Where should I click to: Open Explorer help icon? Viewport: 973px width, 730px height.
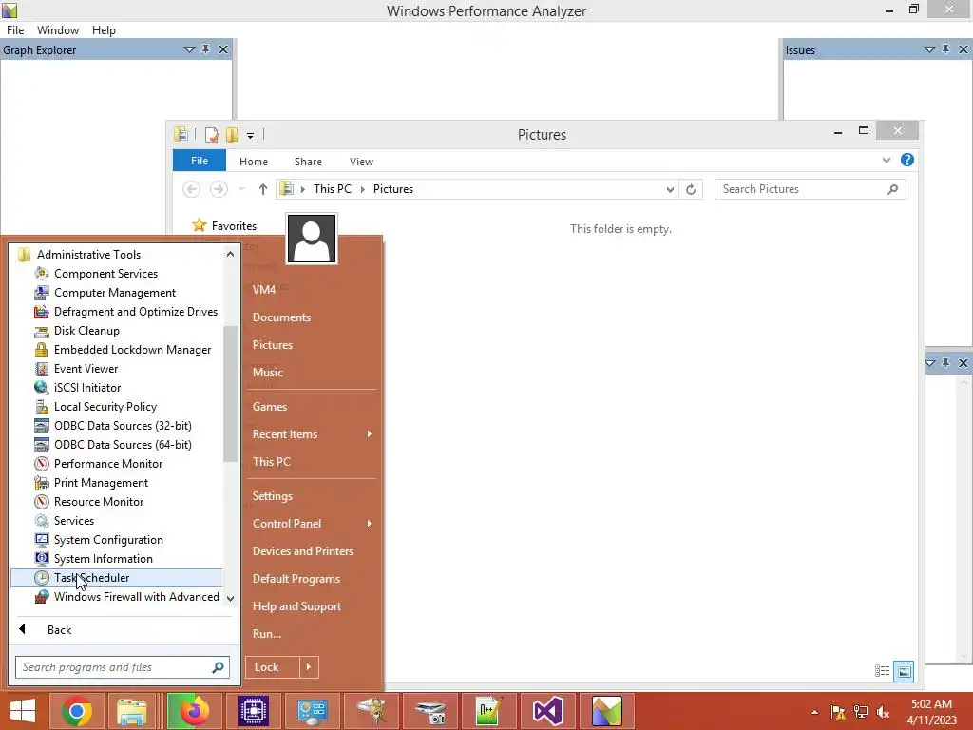906,160
